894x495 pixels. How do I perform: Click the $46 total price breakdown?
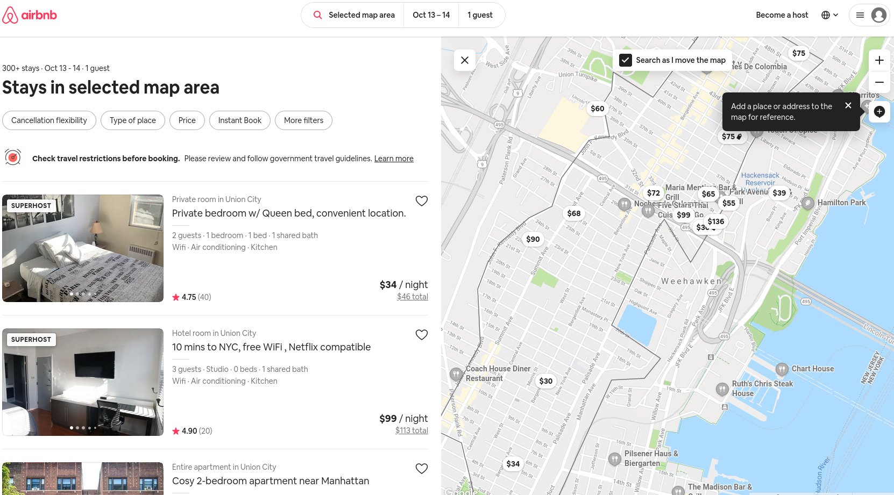[413, 297]
